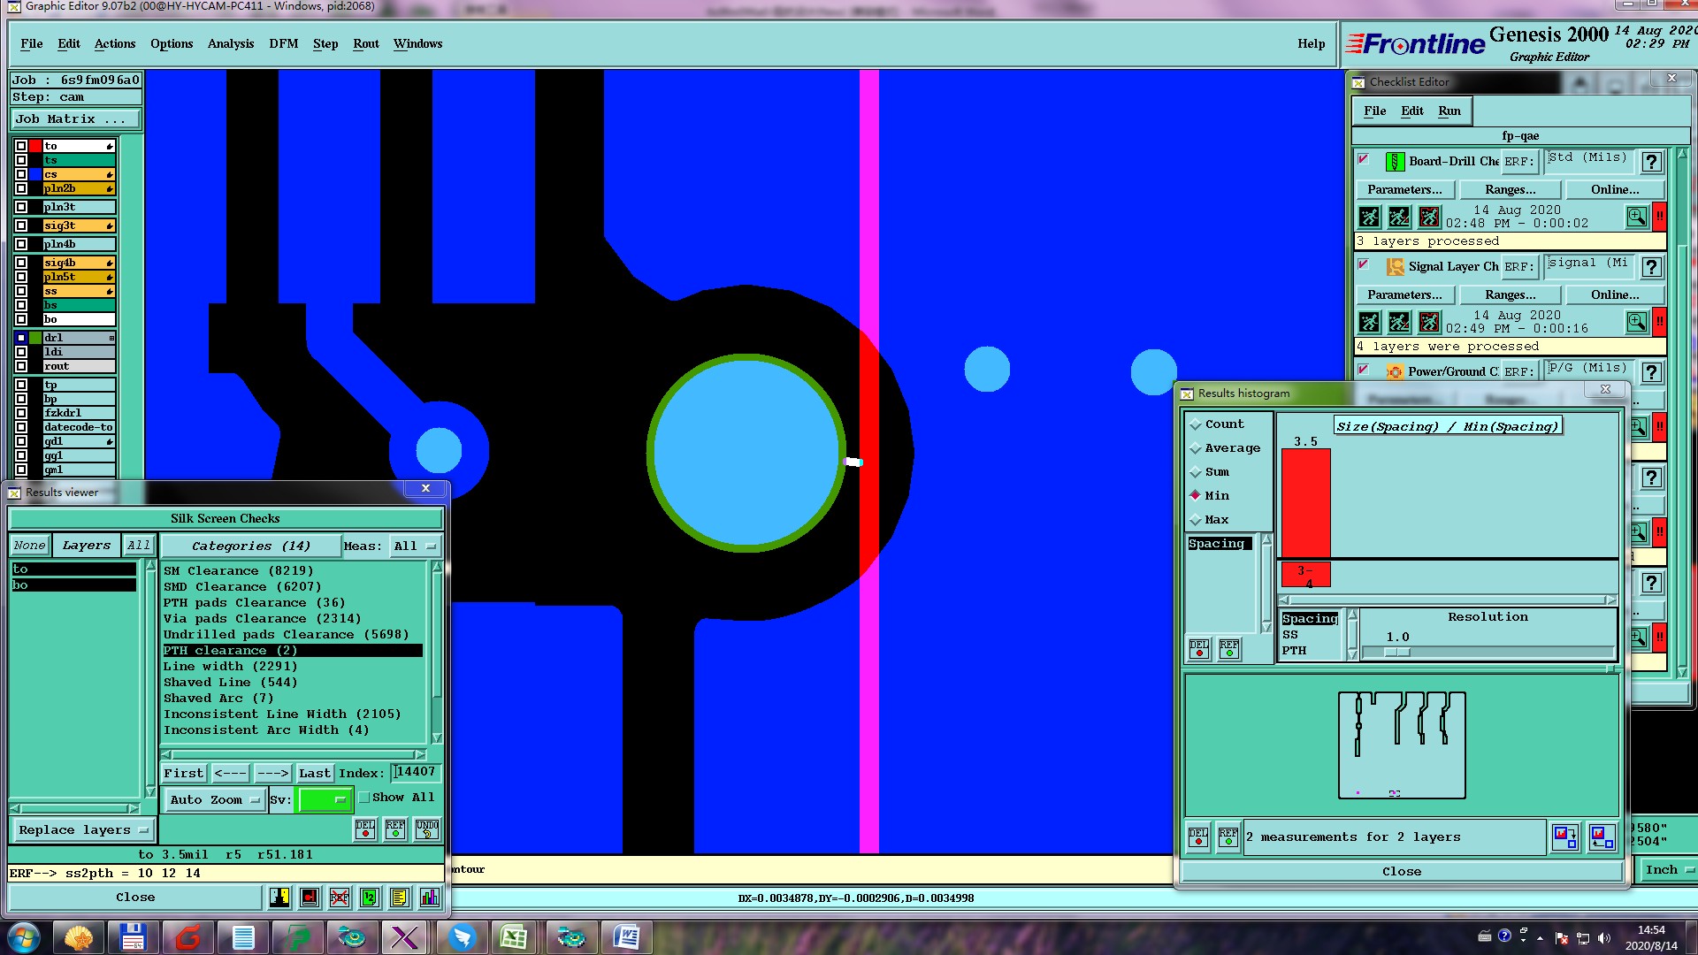Image resolution: width=1698 pixels, height=955 pixels.
Task: Click the yellow report icon in Results viewer
Action: (399, 898)
